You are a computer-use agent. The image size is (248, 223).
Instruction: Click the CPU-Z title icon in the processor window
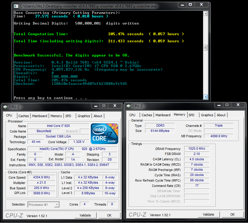(x=6, y=106)
